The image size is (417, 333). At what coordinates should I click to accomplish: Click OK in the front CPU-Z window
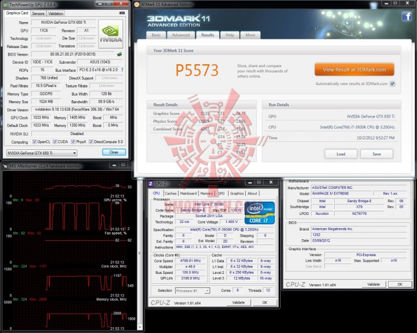click(265, 302)
